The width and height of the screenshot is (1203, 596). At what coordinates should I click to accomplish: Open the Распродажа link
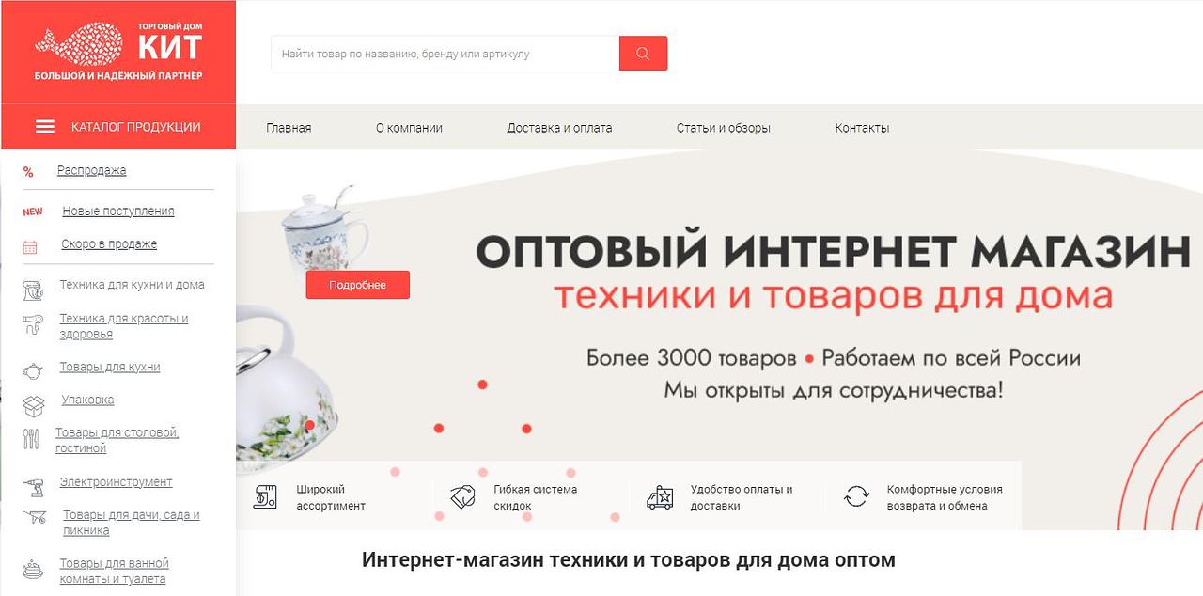click(91, 170)
